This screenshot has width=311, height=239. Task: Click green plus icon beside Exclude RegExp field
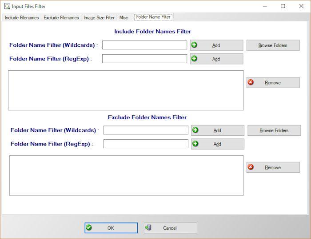coord(195,144)
